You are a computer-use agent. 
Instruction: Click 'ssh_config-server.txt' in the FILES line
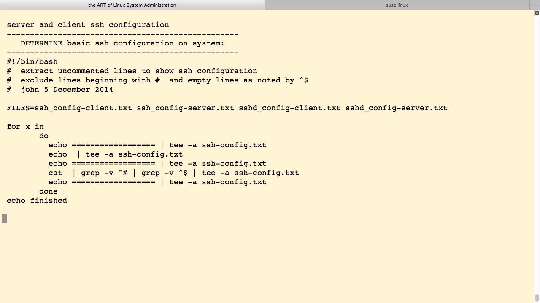pyautogui.click(x=185, y=108)
